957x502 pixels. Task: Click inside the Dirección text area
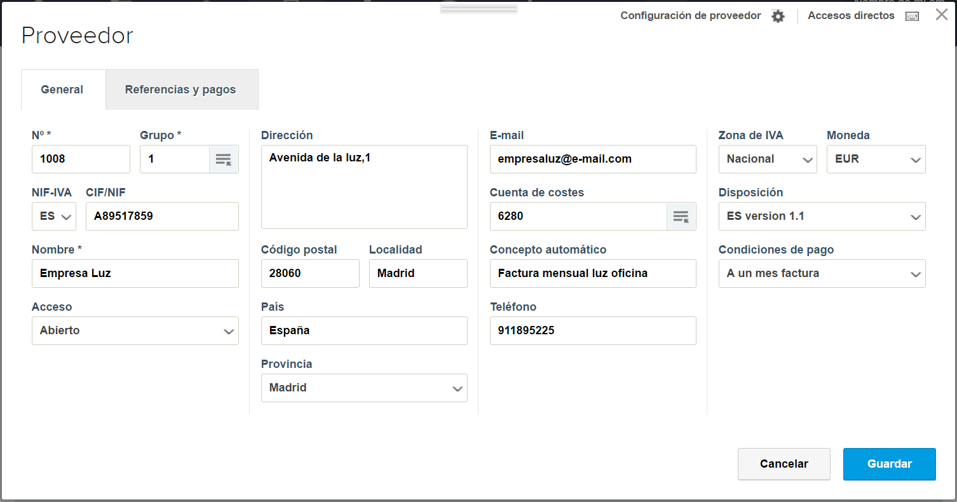364,187
